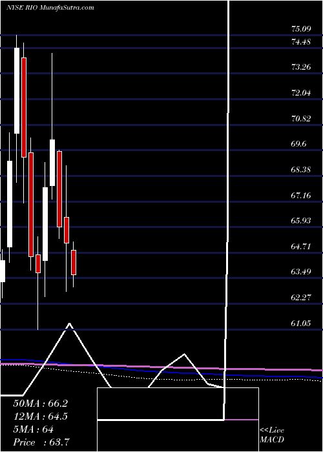
Task: Click the 70.82 price level label
Action: point(301,118)
